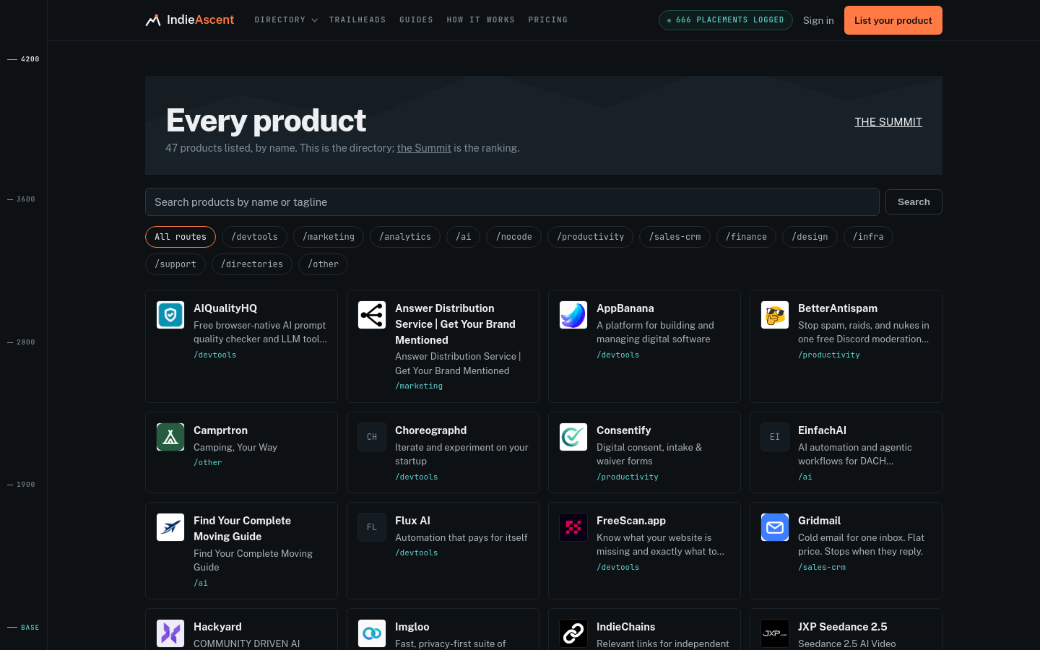The image size is (1040, 650).
Task: Open the AIQualityHQ shield icon
Action: pos(170,315)
